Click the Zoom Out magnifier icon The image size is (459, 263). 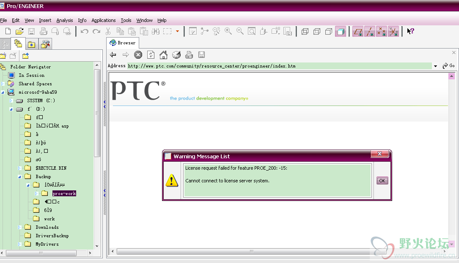pyautogui.click(x=240, y=31)
